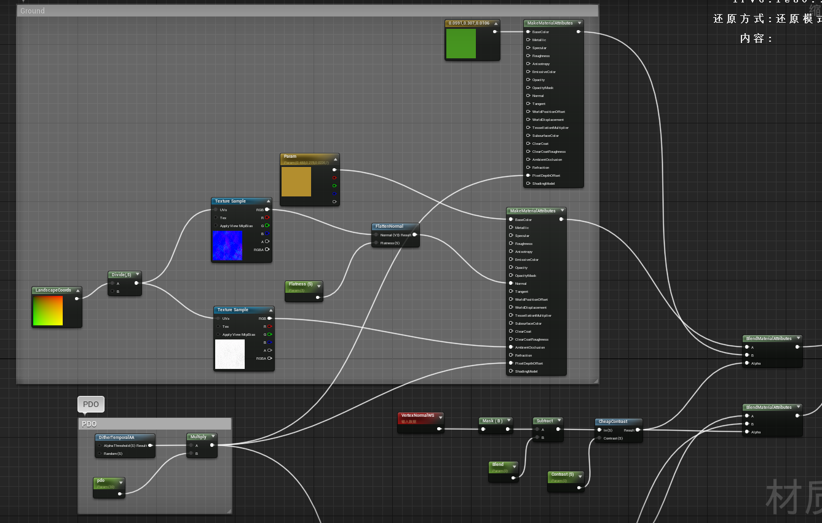Click the LandscapeCoords node output pin
The image size is (822, 523).
click(x=77, y=299)
